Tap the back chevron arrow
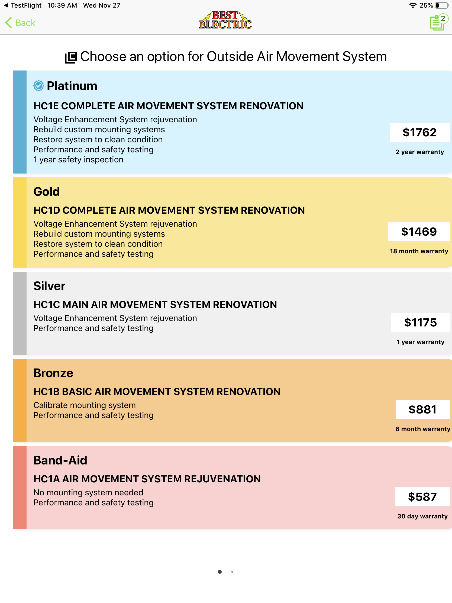 [x=9, y=23]
